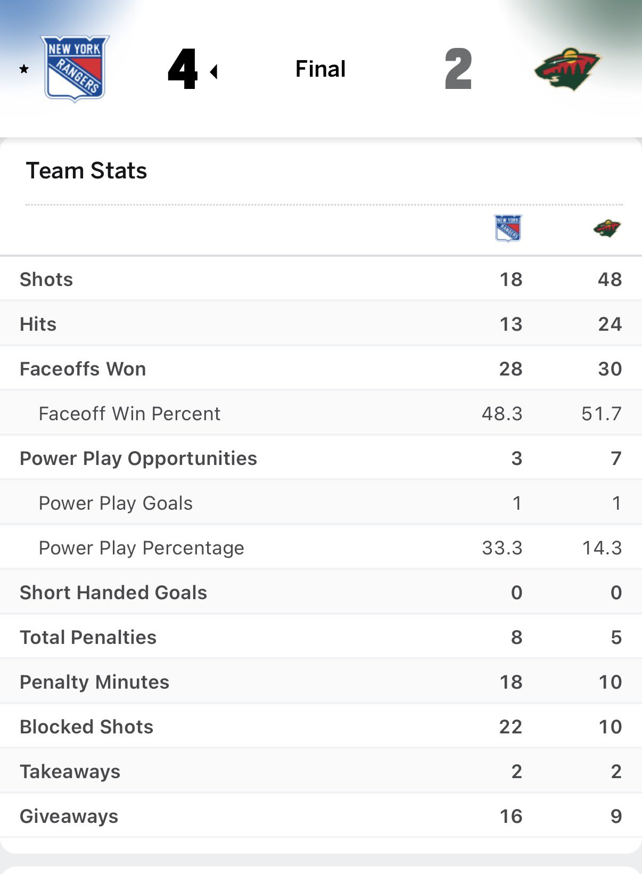The width and height of the screenshot is (642, 874).
Task: Tap the small Wild logo column header
Action: (607, 228)
